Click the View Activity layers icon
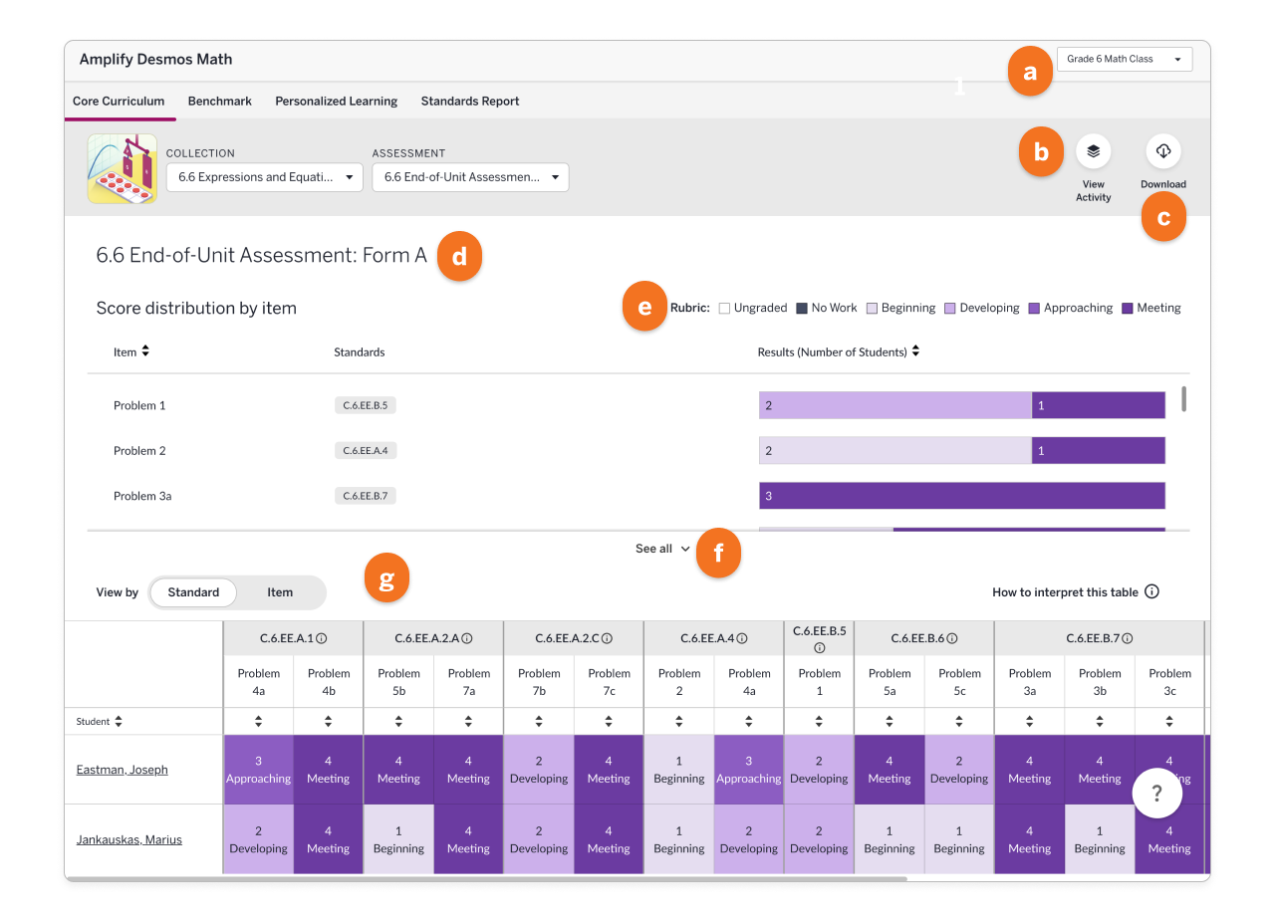Image resolution: width=1275 pixels, height=922 pixels. [1093, 151]
